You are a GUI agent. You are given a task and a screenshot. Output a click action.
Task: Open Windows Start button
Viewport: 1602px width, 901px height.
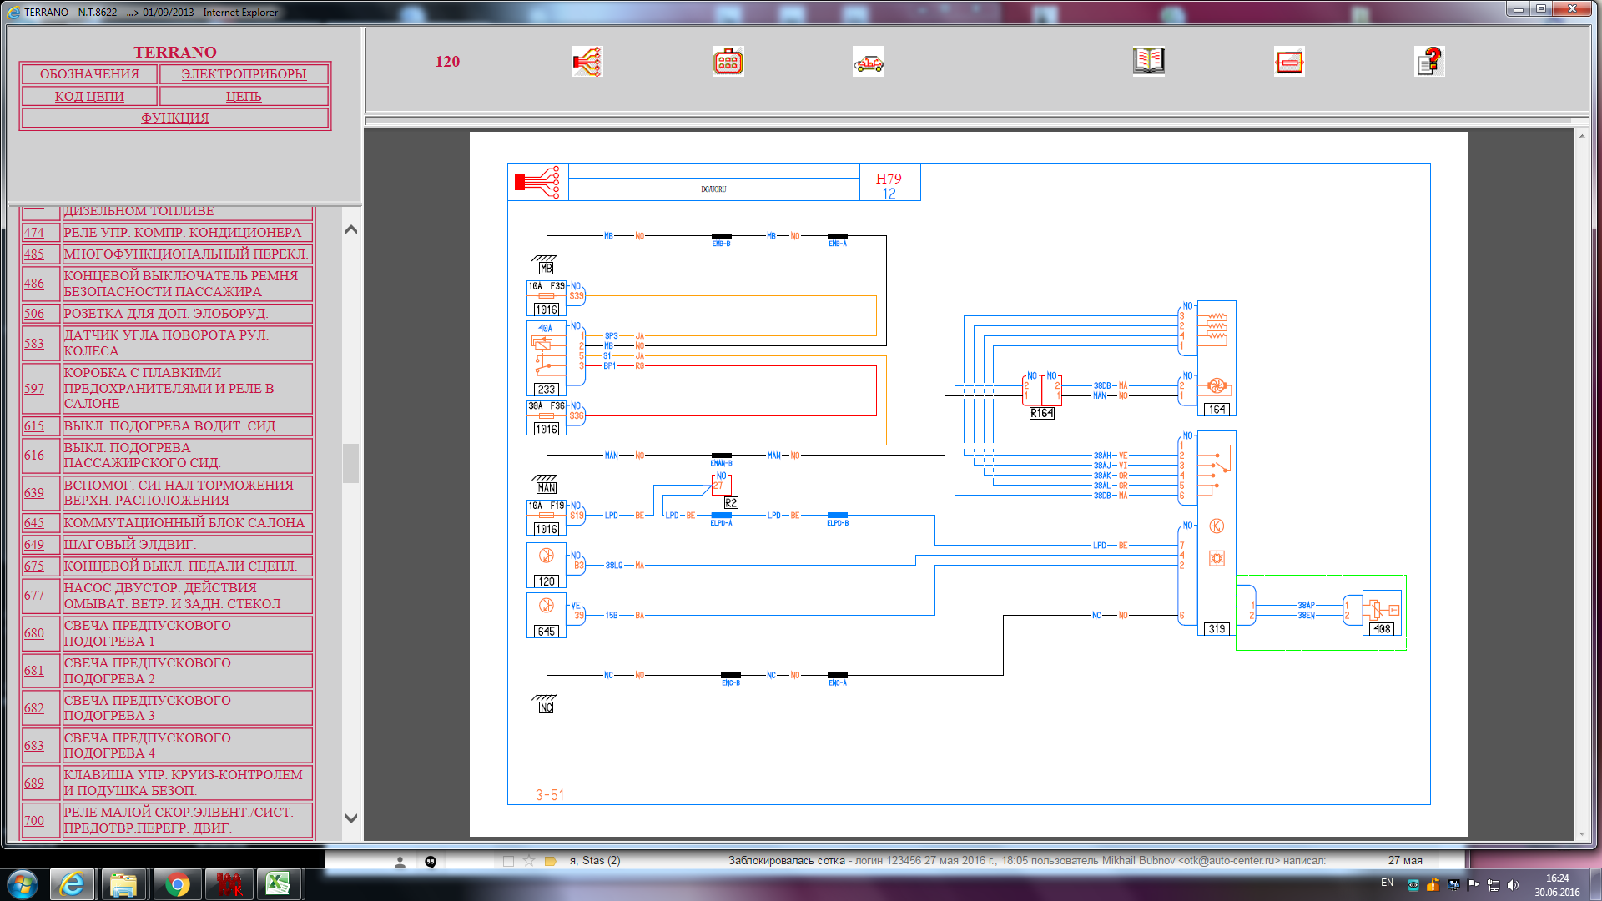pyautogui.click(x=22, y=884)
